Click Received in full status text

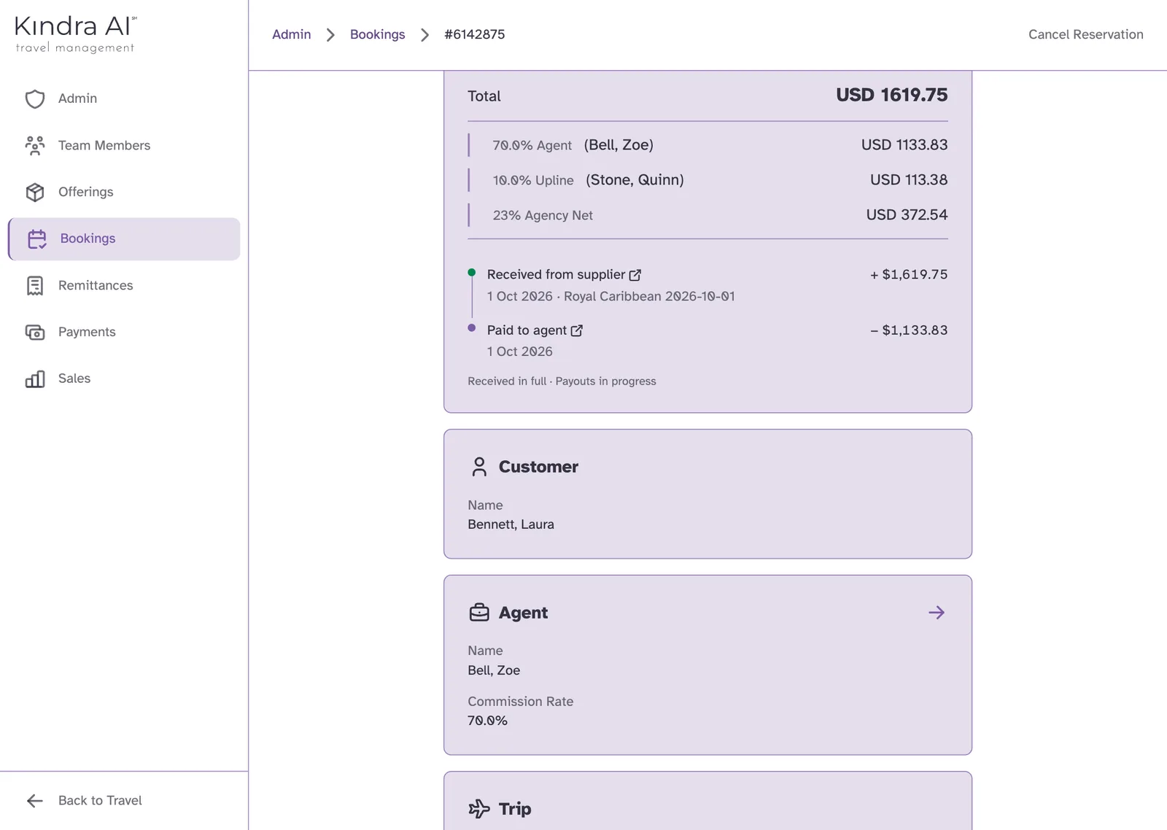pyautogui.click(x=507, y=381)
